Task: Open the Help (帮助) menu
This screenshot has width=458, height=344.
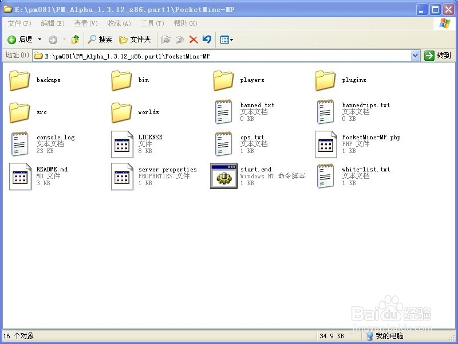Action: coord(185,24)
